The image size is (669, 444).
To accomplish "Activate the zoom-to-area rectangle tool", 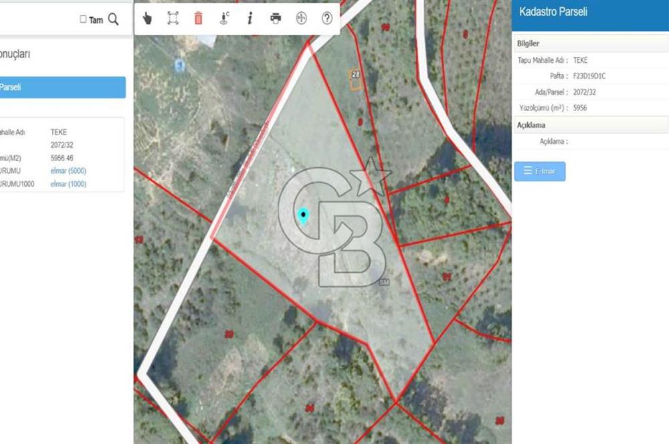I will (173, 18).
